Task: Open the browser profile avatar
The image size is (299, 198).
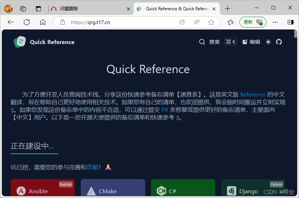Action: (x=8, y=9)
